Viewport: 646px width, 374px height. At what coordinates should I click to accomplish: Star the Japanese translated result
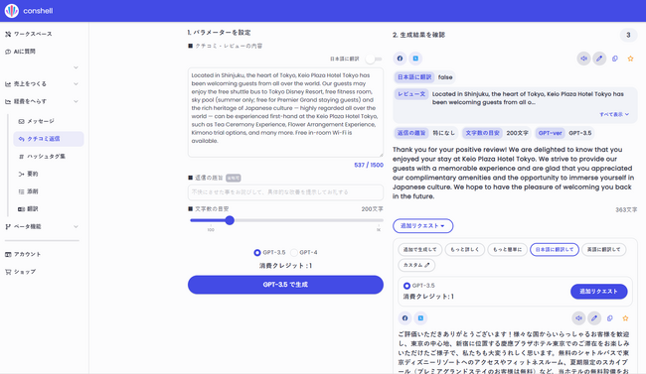point(625,318)
